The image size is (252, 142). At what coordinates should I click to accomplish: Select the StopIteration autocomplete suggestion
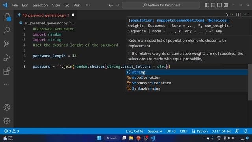[187, 78]
